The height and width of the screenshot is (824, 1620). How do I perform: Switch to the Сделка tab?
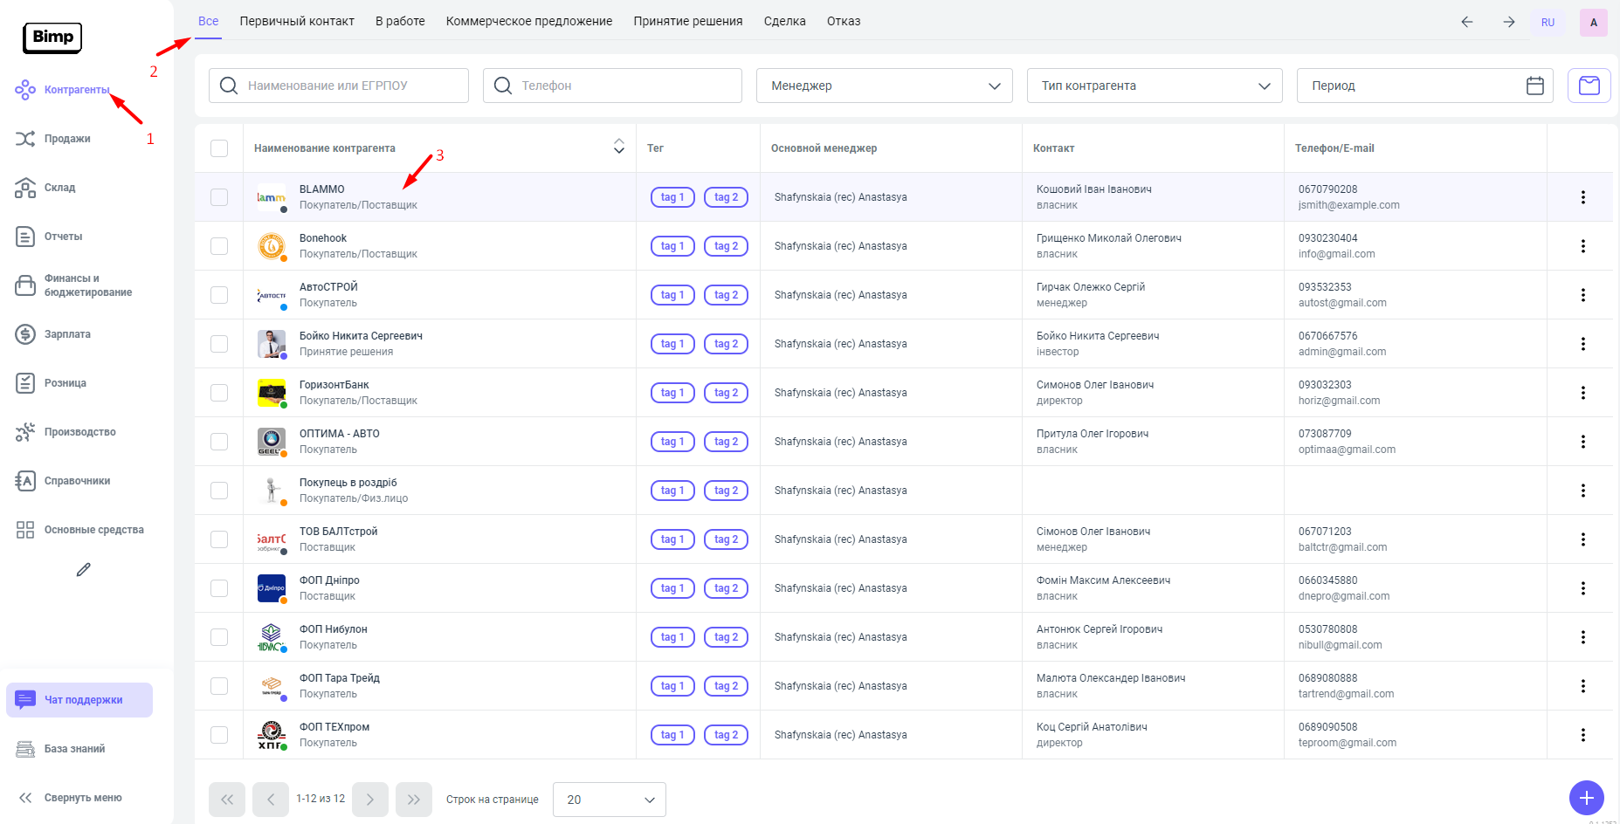coord(784,21)
